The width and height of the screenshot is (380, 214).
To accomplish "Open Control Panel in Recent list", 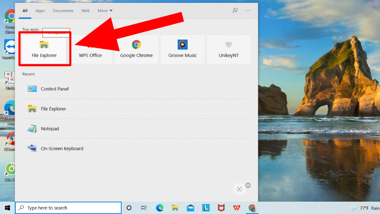I will 134,89.
